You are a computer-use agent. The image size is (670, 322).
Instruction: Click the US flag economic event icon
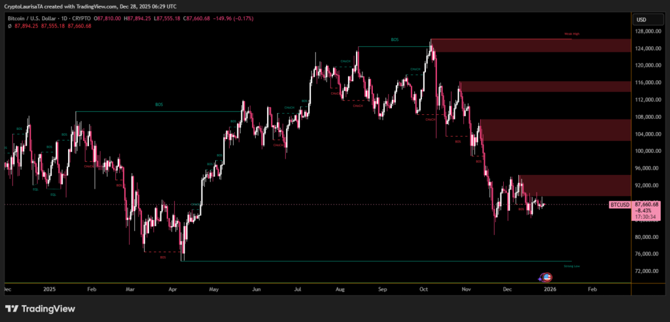(x=547, y=277)
